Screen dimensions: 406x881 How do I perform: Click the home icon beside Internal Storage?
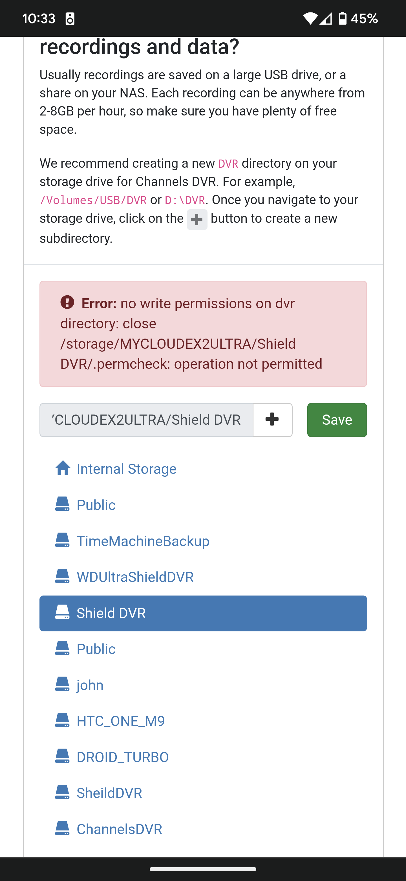click(63, 468)
